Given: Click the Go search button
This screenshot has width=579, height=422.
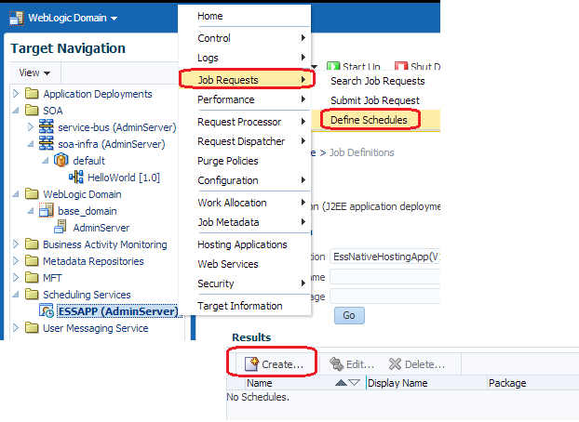Looking at the screenshot, I should click(x=349, y=315).
